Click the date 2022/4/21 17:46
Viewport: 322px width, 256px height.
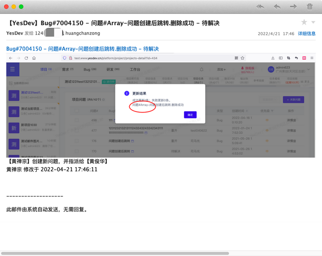[276, 34]
